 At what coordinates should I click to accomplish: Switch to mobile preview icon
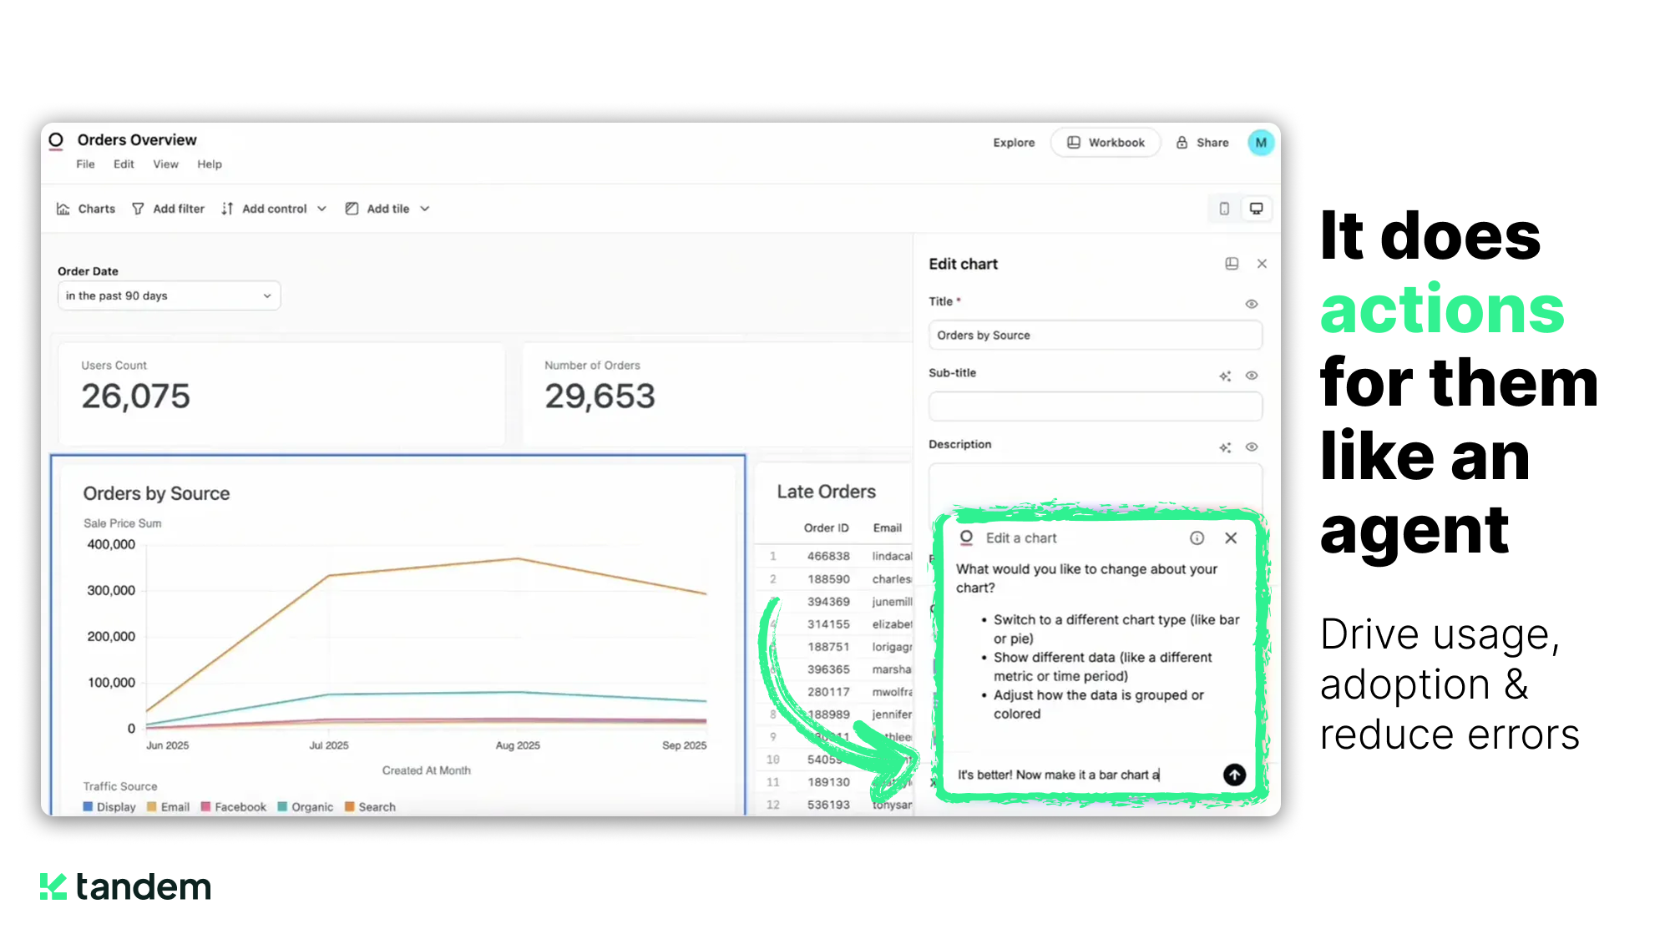[x=1223, y=209]
